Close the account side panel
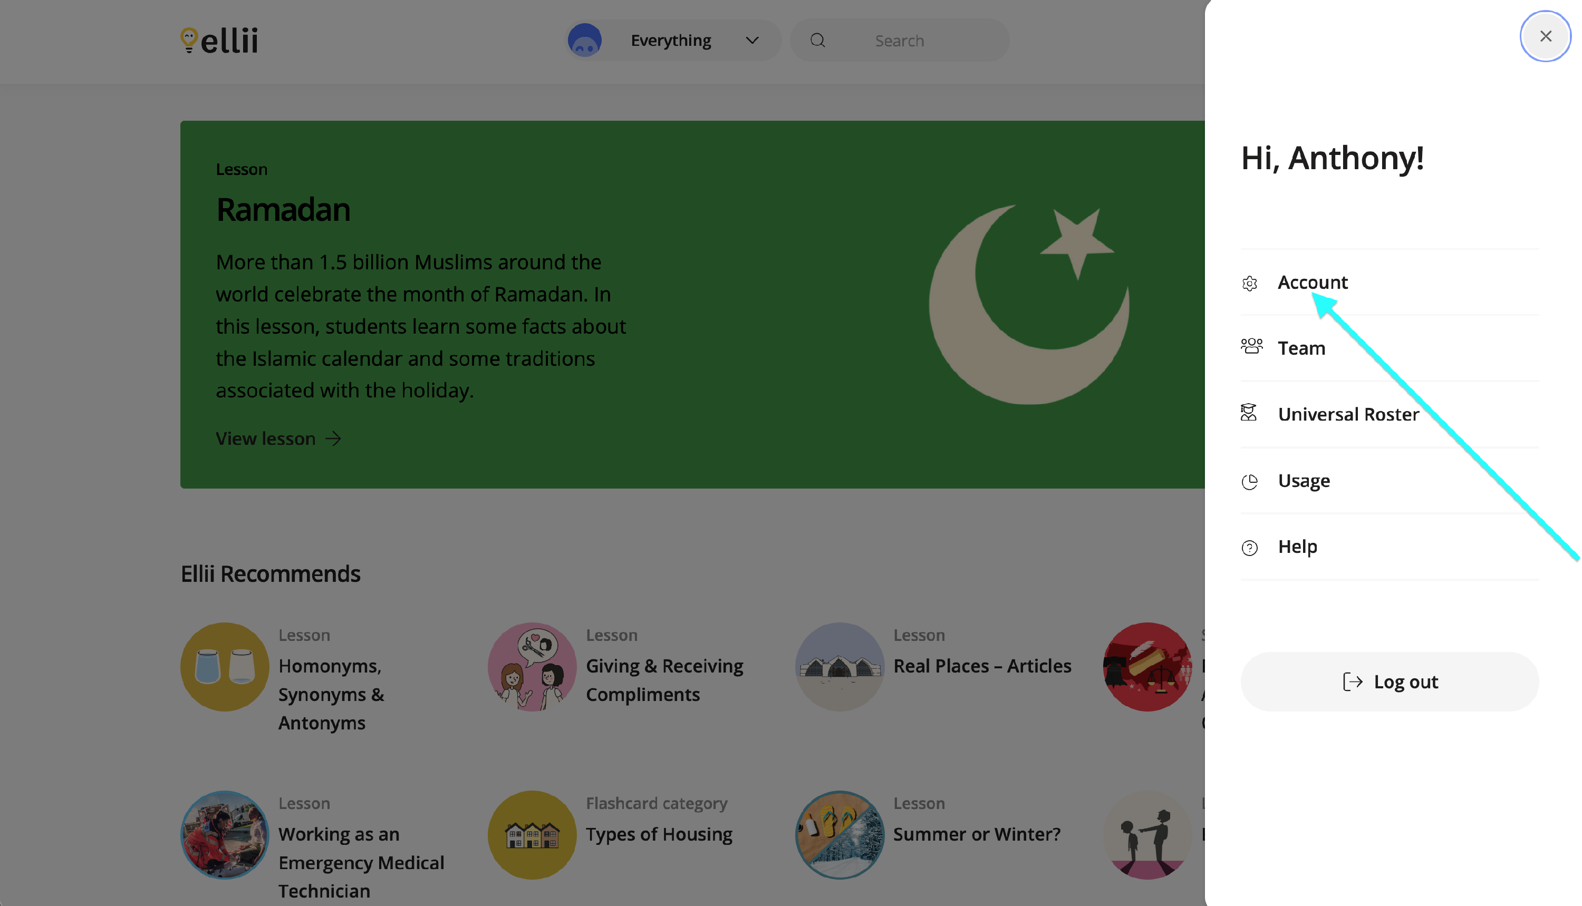The width and height of the screenshot is (1582, 906). (1545, 36)
